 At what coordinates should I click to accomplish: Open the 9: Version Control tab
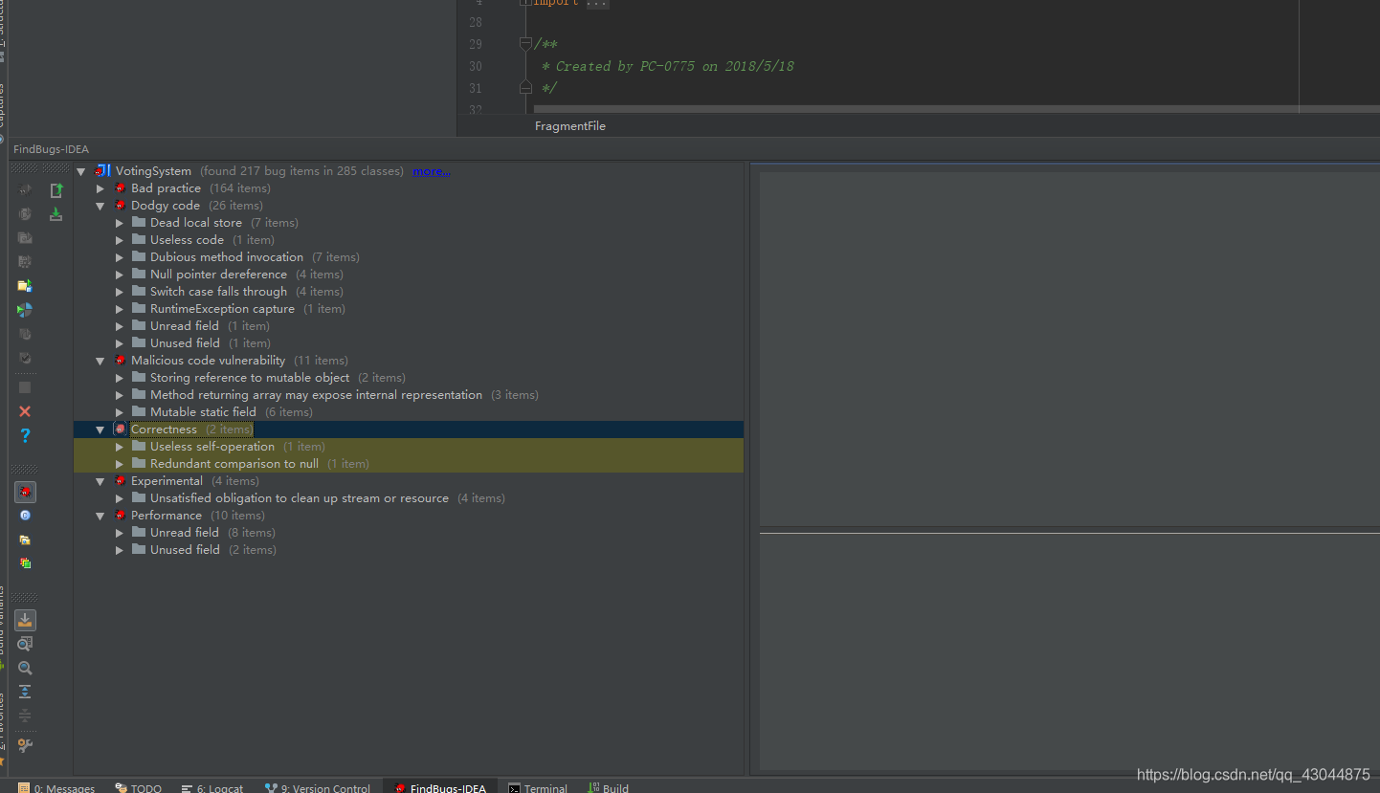[x=317, y=786]
